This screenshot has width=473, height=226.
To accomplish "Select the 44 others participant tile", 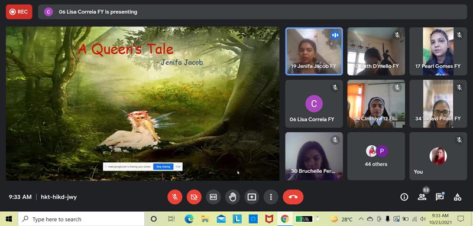I will point(376,156).
